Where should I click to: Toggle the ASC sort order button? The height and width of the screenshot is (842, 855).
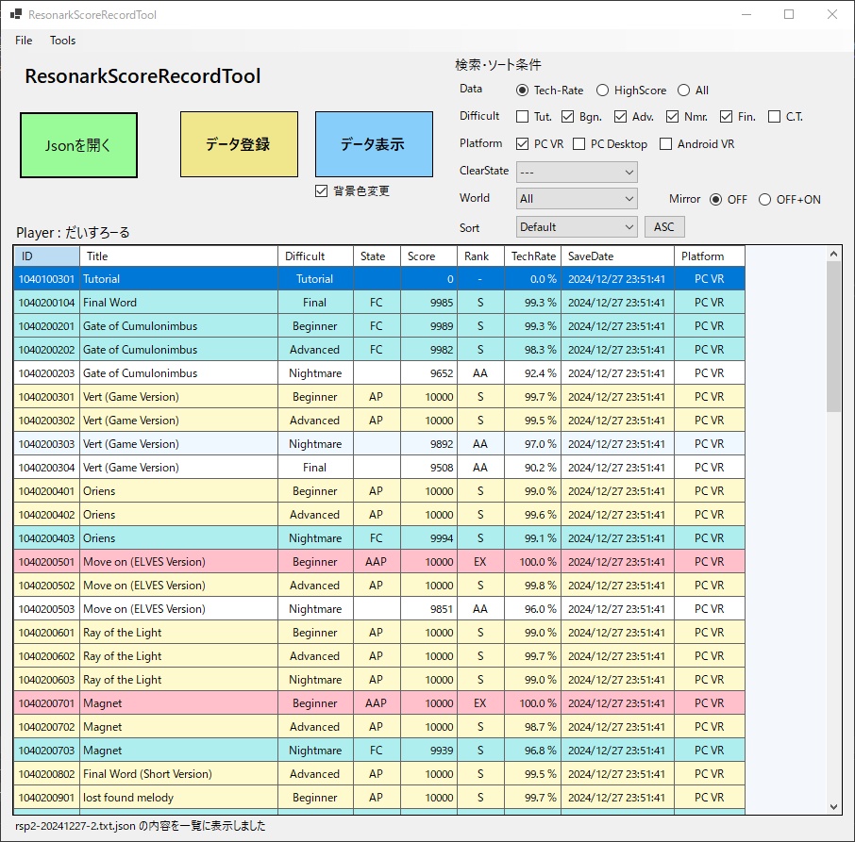(664, 226)
